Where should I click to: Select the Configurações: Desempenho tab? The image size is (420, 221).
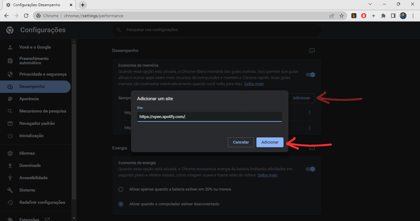39,5
